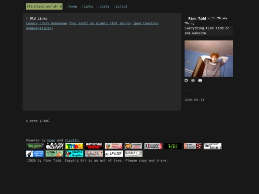Click the date '2026-09-13'

[194, 100]
